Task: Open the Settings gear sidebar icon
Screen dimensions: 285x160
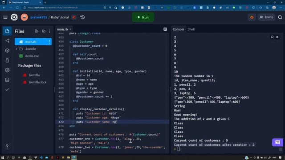Action: 7,70
